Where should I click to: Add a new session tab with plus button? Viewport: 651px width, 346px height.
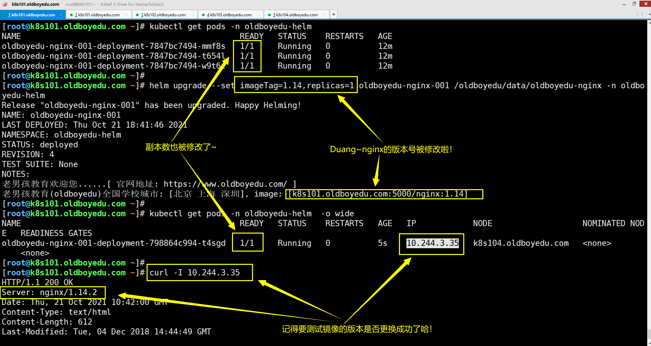pos(334,14)
